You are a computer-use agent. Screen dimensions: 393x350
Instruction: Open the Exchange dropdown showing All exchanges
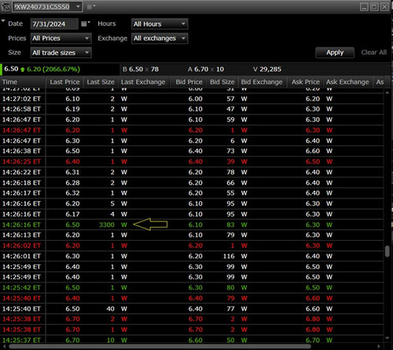point(160,38)
